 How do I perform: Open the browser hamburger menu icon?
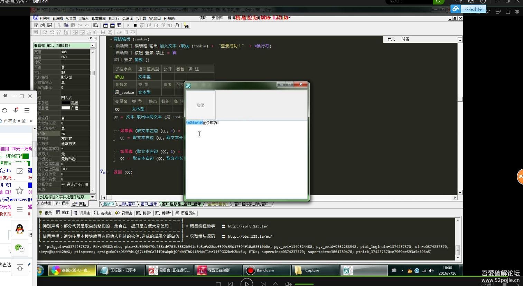pyautogui.click(x=27, y=110)
